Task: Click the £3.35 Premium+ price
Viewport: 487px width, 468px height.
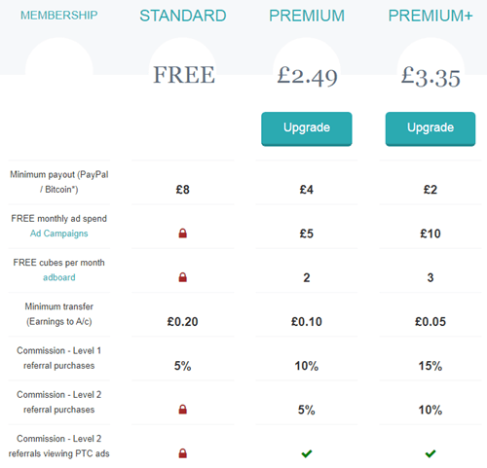Action: coord(431,77)
